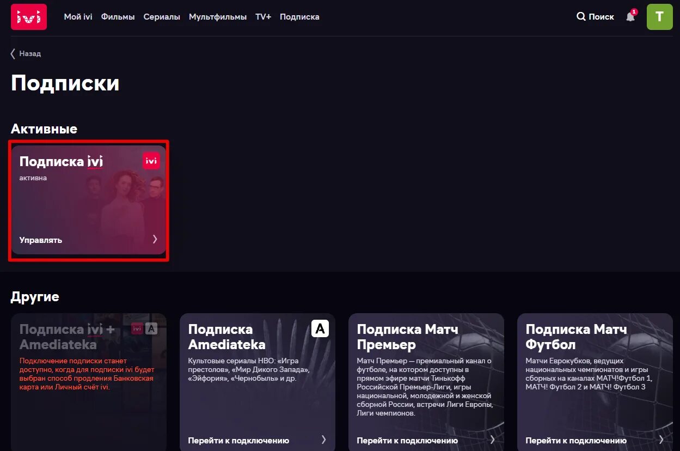The image size is (680, 451).
Task: Click Управлять on the ivi subscription card
Action: coord(41,240)
